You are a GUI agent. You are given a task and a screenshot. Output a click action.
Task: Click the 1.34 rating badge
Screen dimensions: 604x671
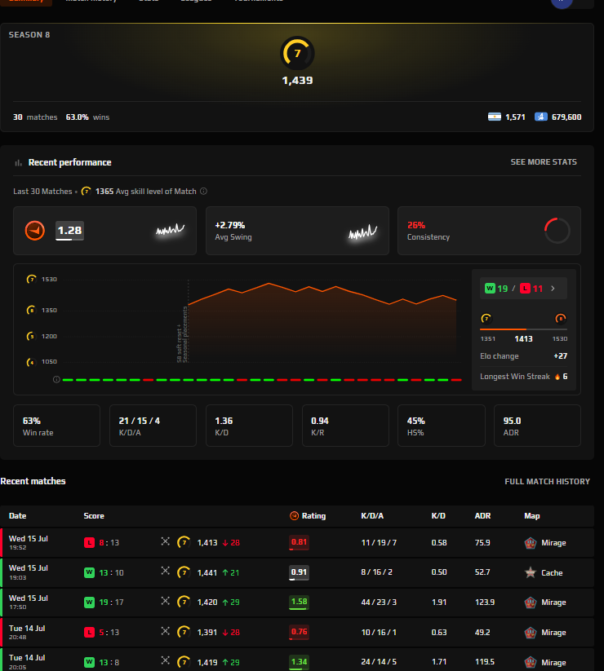(x=299, y=663)
